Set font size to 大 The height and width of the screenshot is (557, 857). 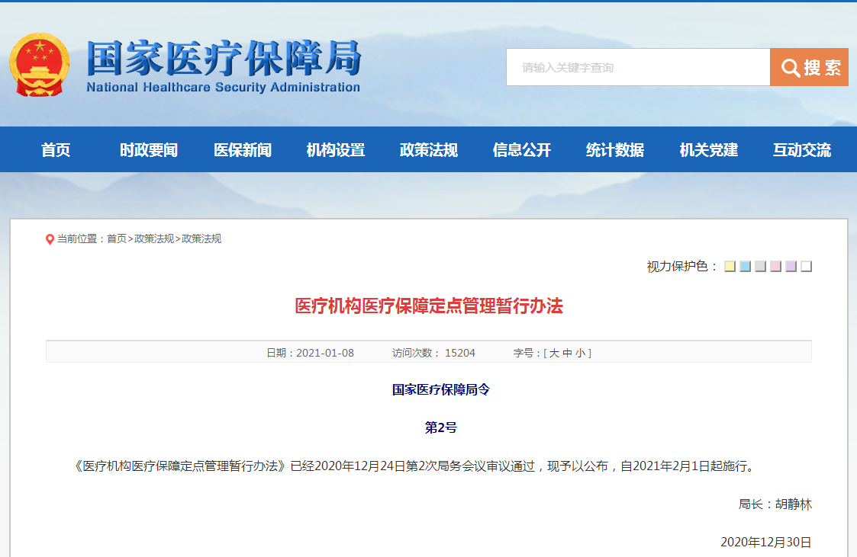554,353
